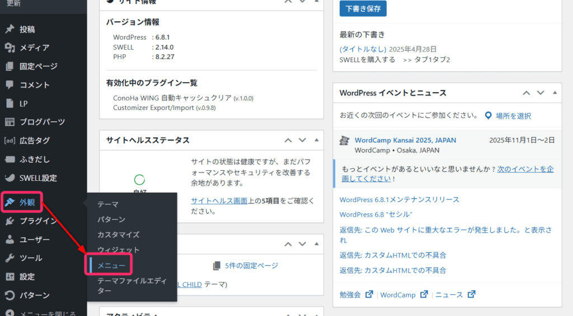Click the pages icon beside 5件の固定ページ
573x316 pixels.
(217, 266)
